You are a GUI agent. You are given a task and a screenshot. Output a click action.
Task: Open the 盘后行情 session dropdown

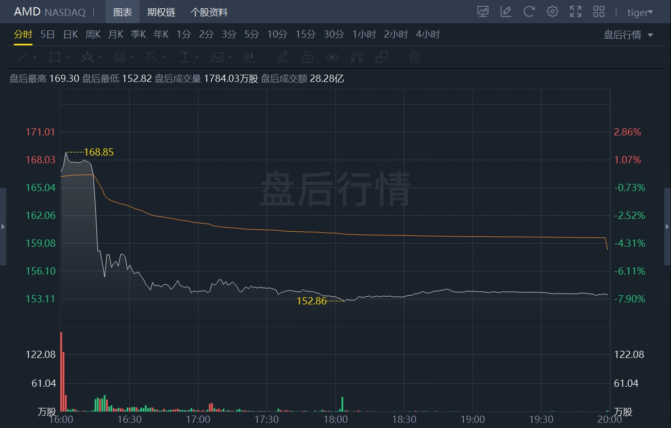tap(628, 35)
